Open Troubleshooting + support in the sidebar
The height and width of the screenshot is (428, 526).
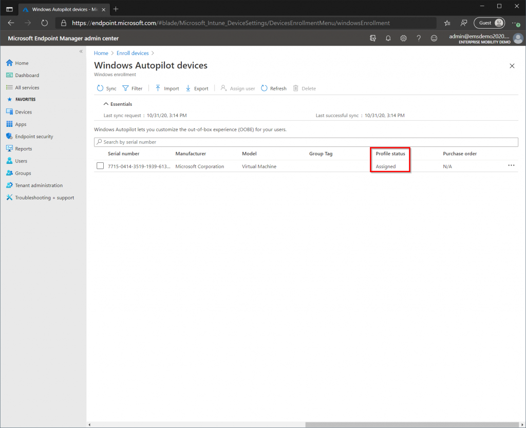coord(40,198)
